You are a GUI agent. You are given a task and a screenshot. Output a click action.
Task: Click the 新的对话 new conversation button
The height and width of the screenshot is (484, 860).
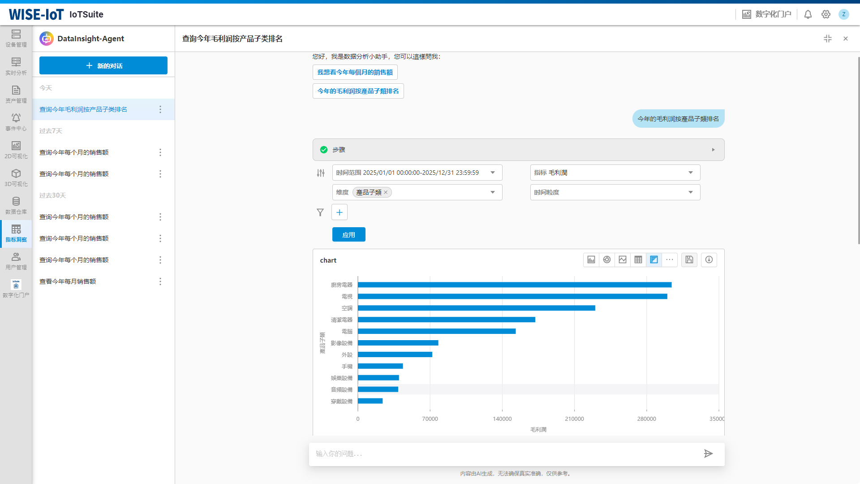point(103,65)
